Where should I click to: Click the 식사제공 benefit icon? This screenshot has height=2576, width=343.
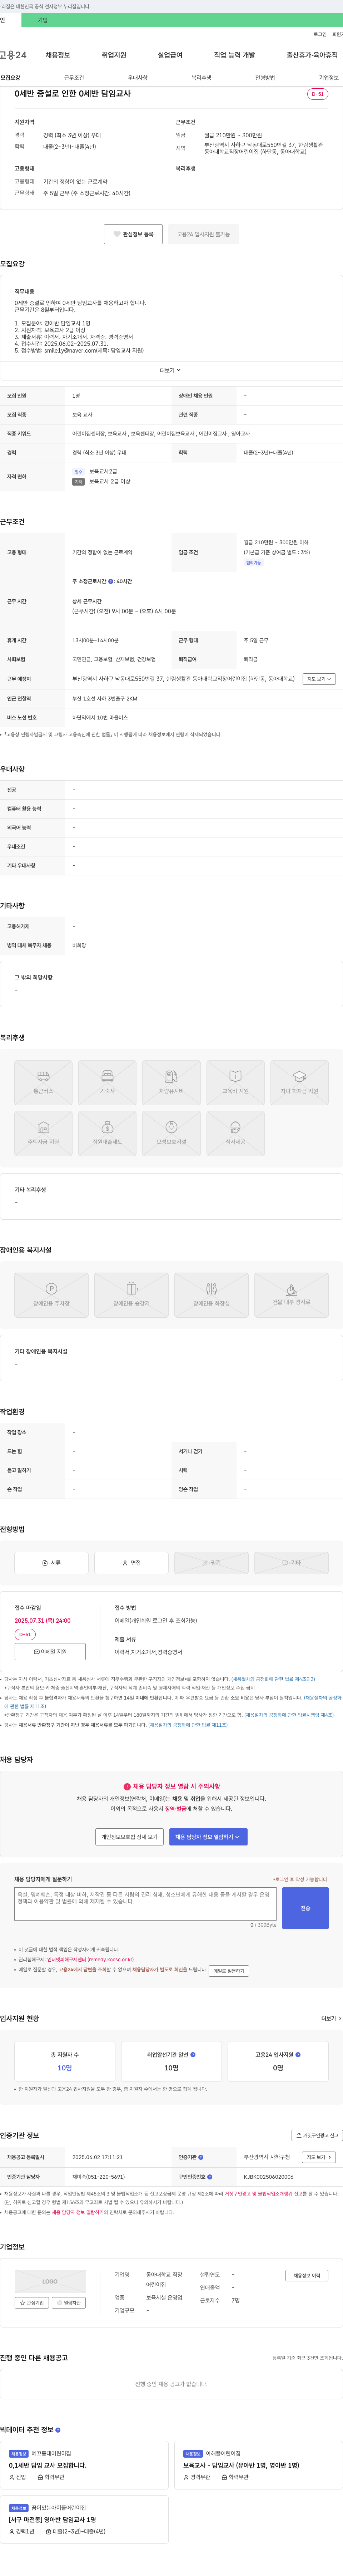235,1133
